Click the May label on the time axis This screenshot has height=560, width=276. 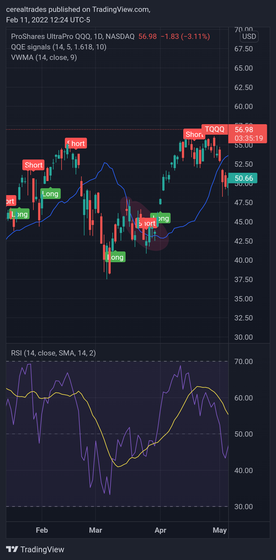[x=220, y=530]
